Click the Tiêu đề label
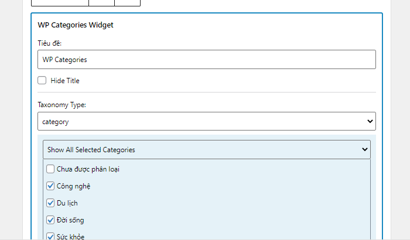 pos(49,43)
